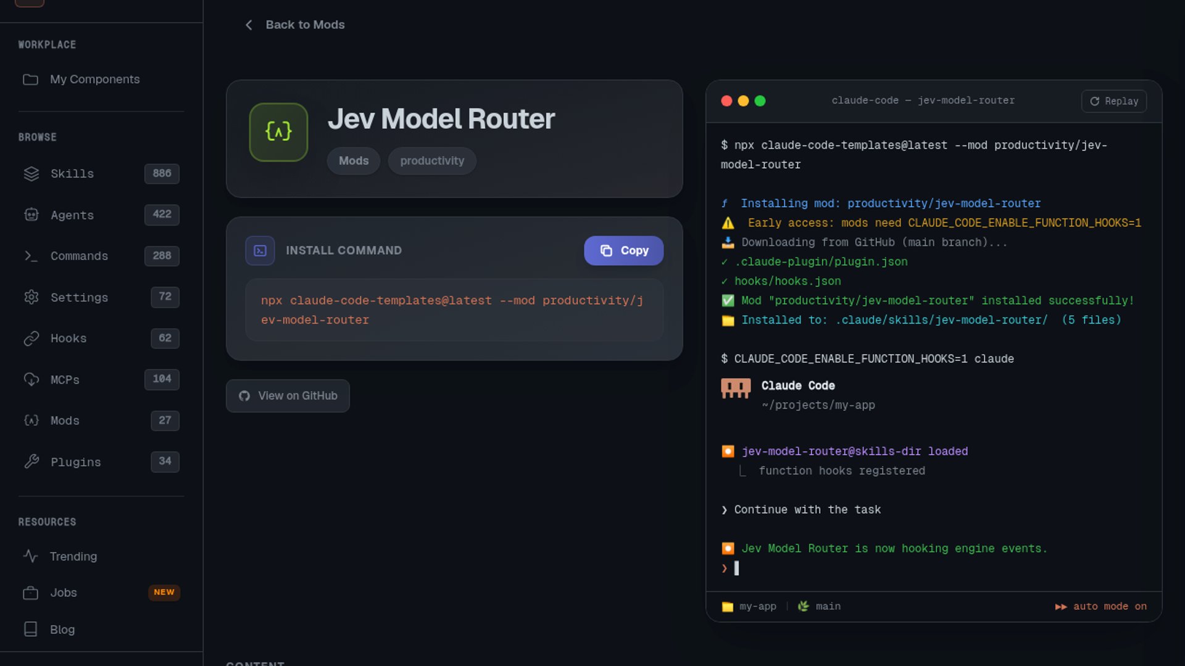Click the '.claude-plugin/plugin.json' terminal line
This screenshot has height=666, width=1185.
pos(815,261)
